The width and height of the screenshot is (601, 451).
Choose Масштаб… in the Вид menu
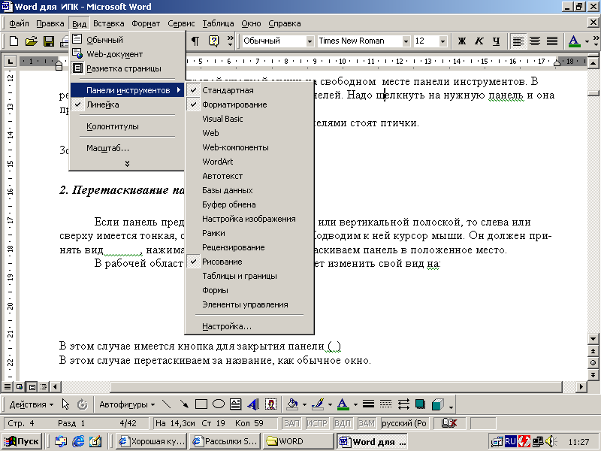127,148
